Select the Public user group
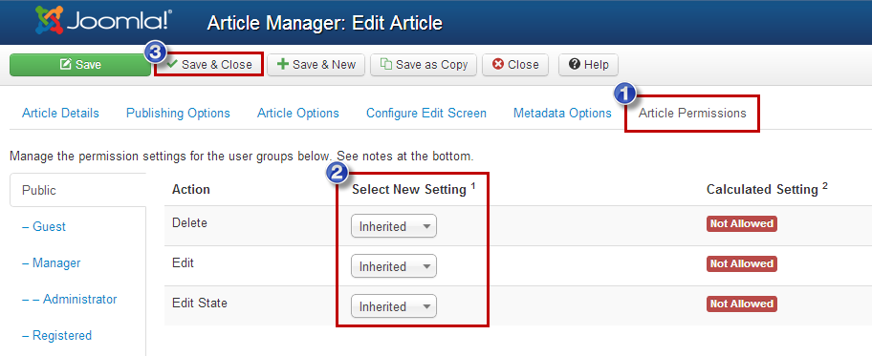This screenshot has width=872, height=356. tap(77, 190)
